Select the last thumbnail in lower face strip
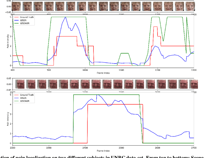The height and width of the screenshot is (158, 204). click(x=194, y=84)
